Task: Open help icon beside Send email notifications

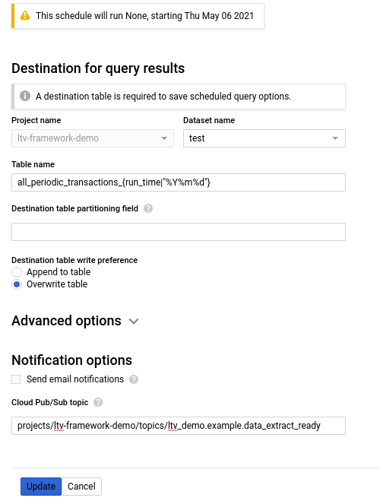Action: point(134,379)
